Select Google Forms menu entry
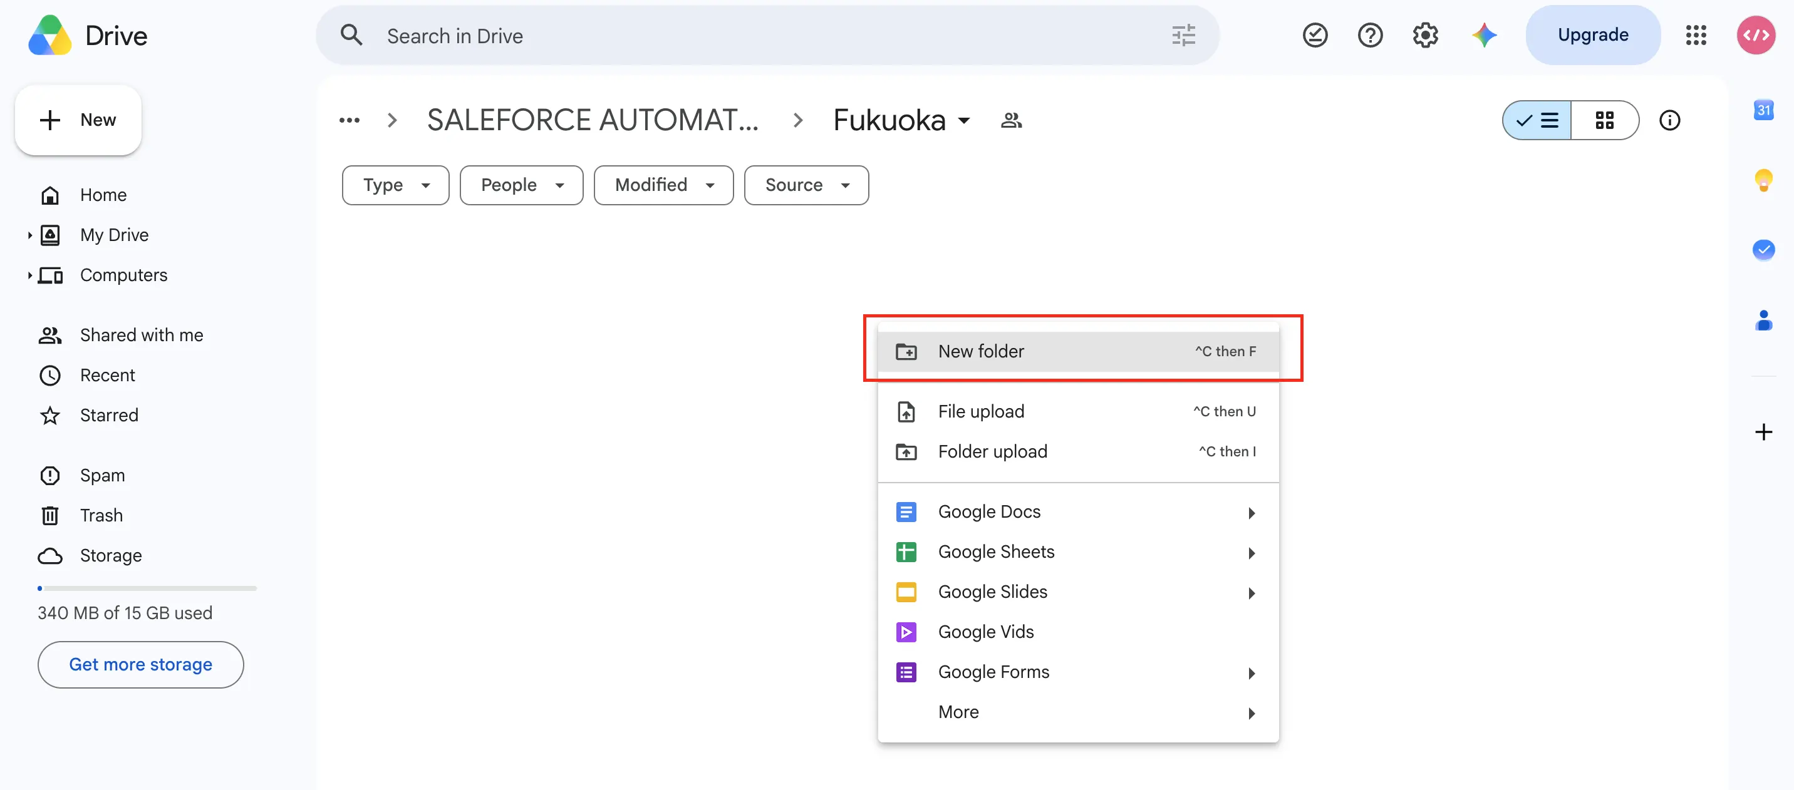This screenshot has width=1794, height=790. [1078, 672]
